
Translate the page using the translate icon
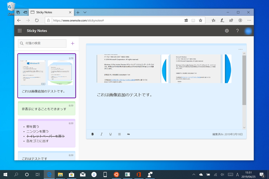pos(186,20)
